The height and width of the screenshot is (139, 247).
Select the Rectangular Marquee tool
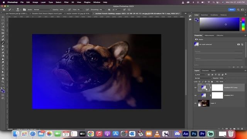3,20
